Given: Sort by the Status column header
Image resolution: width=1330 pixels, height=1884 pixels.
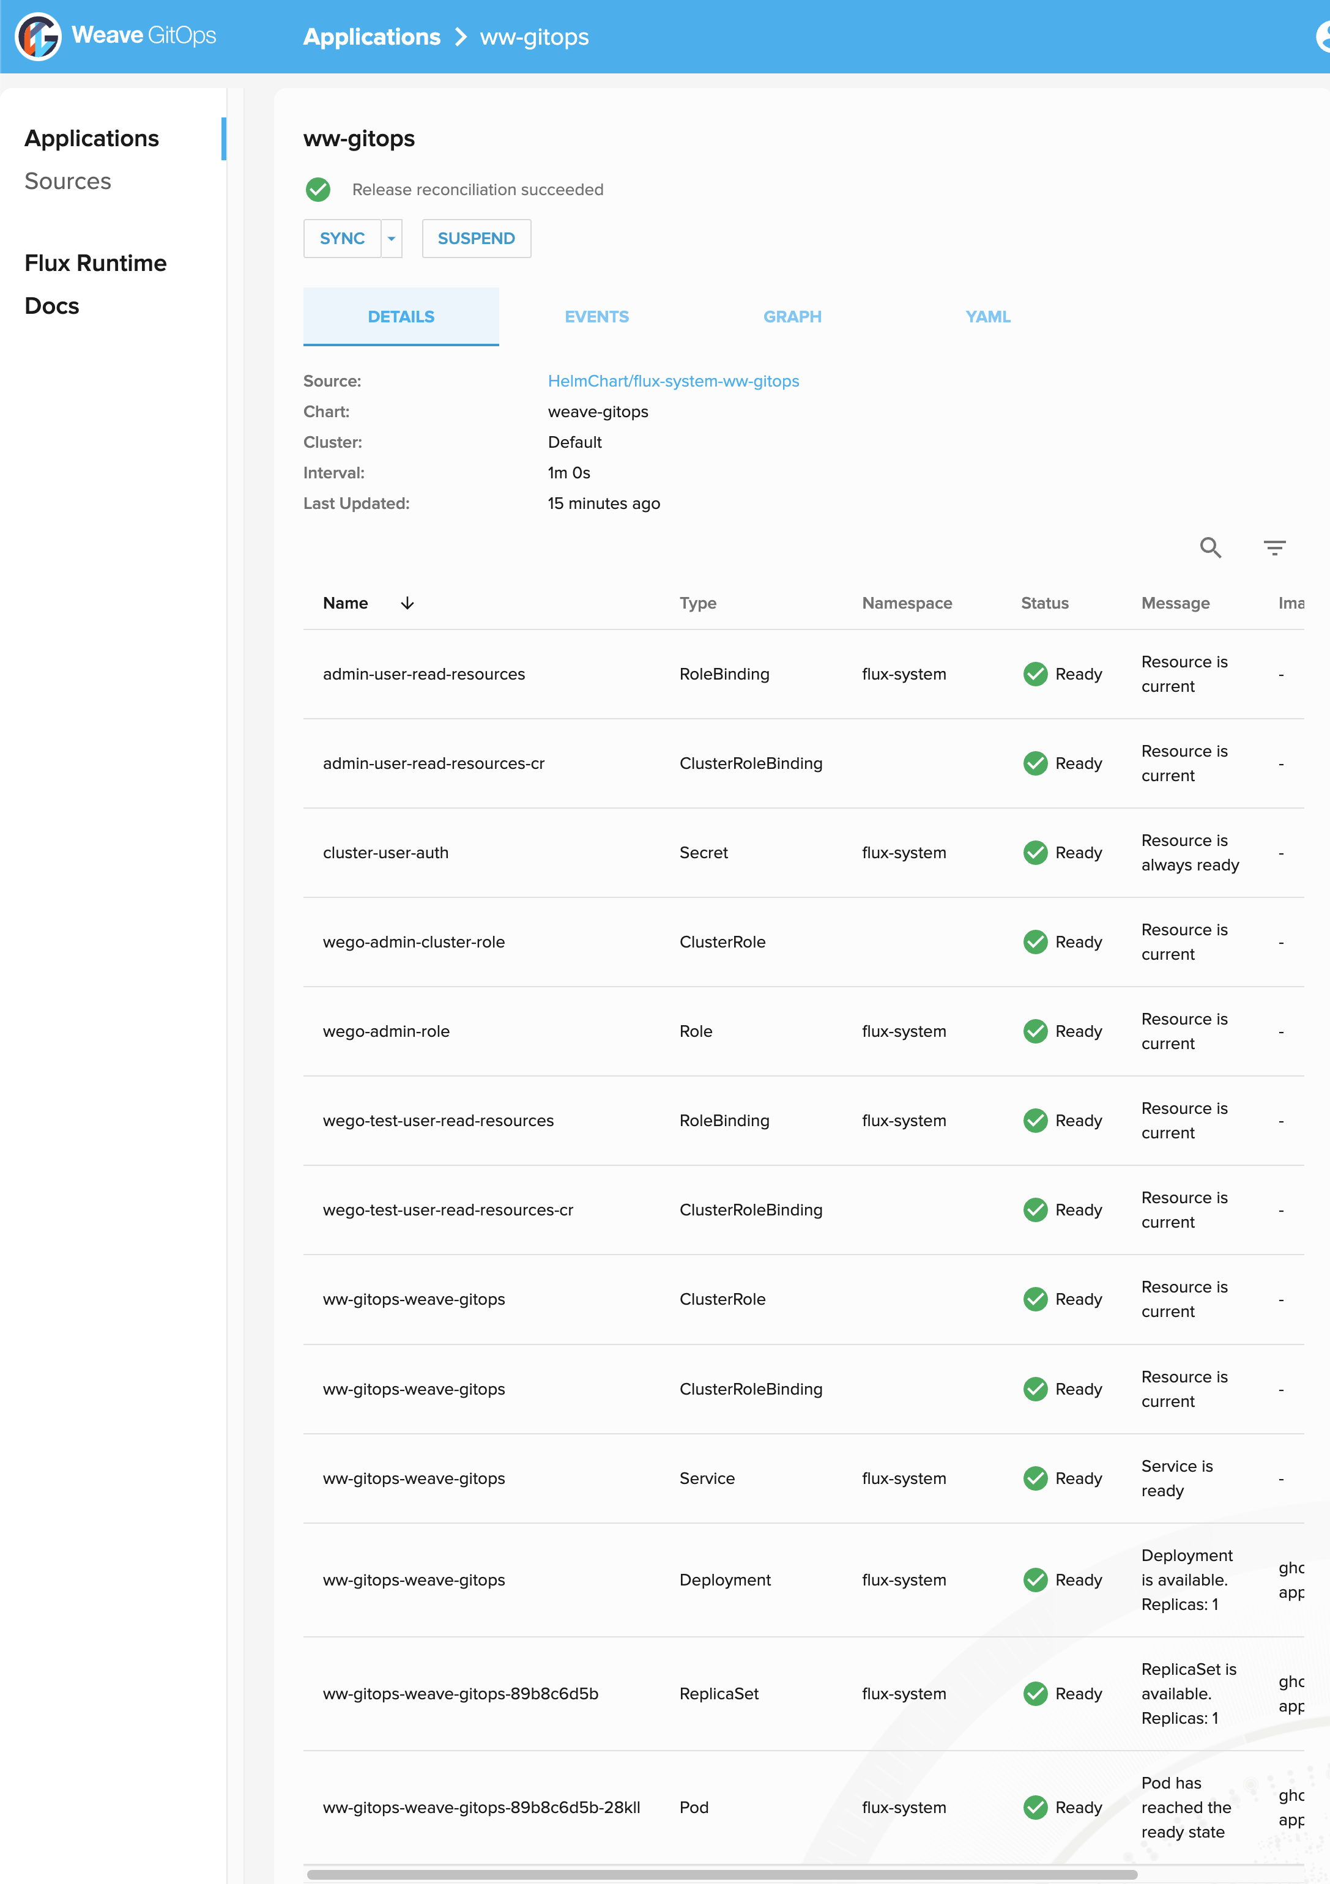Looking at the screenshot, I should click(x=1044, y=603).
